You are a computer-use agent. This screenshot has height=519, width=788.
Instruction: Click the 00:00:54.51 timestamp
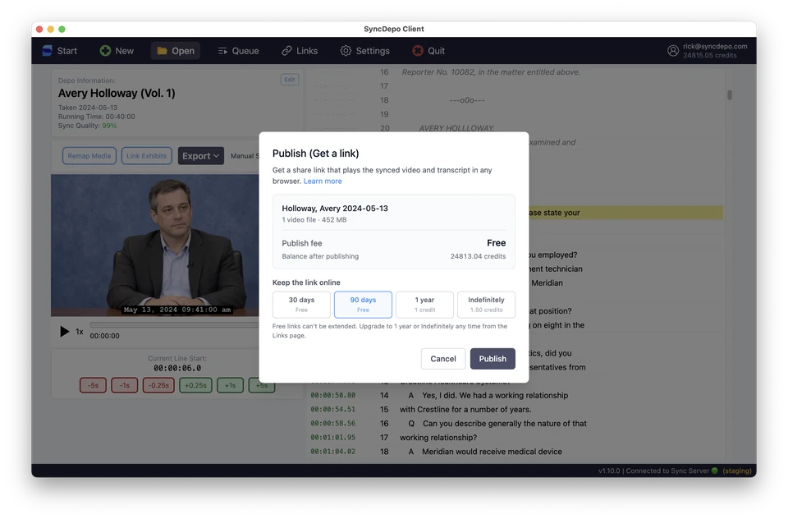[332, 409]
